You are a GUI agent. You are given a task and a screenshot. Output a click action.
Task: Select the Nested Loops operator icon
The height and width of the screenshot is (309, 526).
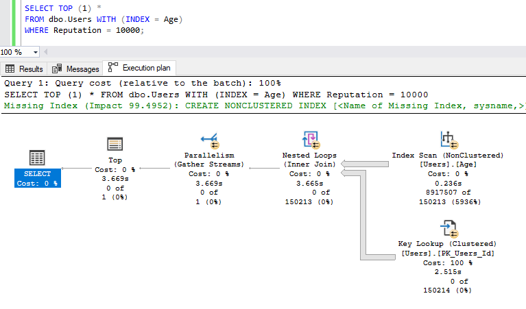tap(310, 140)
